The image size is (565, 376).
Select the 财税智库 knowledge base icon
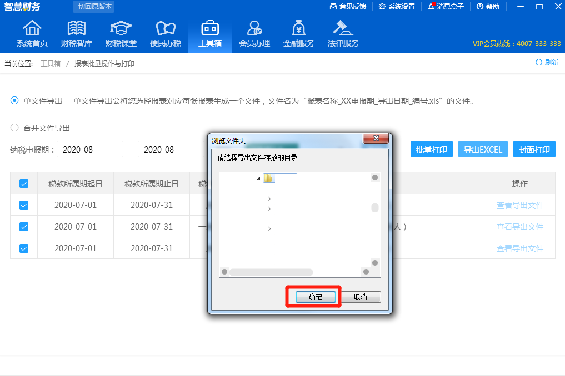[76, 32]
